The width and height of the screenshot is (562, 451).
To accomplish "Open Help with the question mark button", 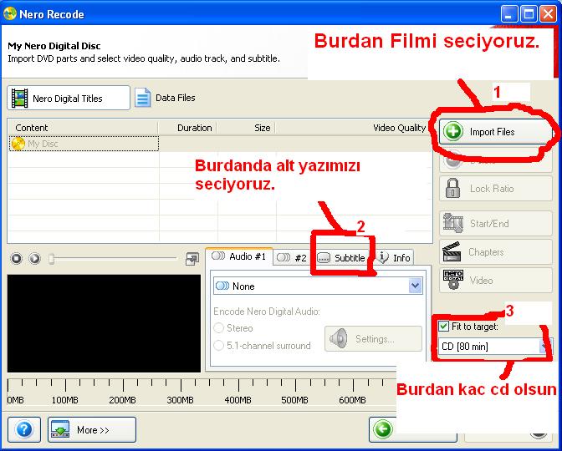I will click(x=24, y=429).
